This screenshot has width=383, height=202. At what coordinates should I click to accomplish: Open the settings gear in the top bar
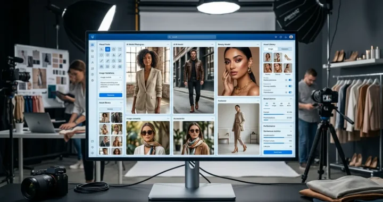point(281,37)
